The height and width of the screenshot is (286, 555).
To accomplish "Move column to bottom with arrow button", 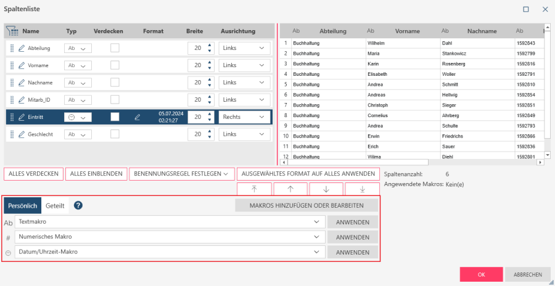I will point(362,189).
